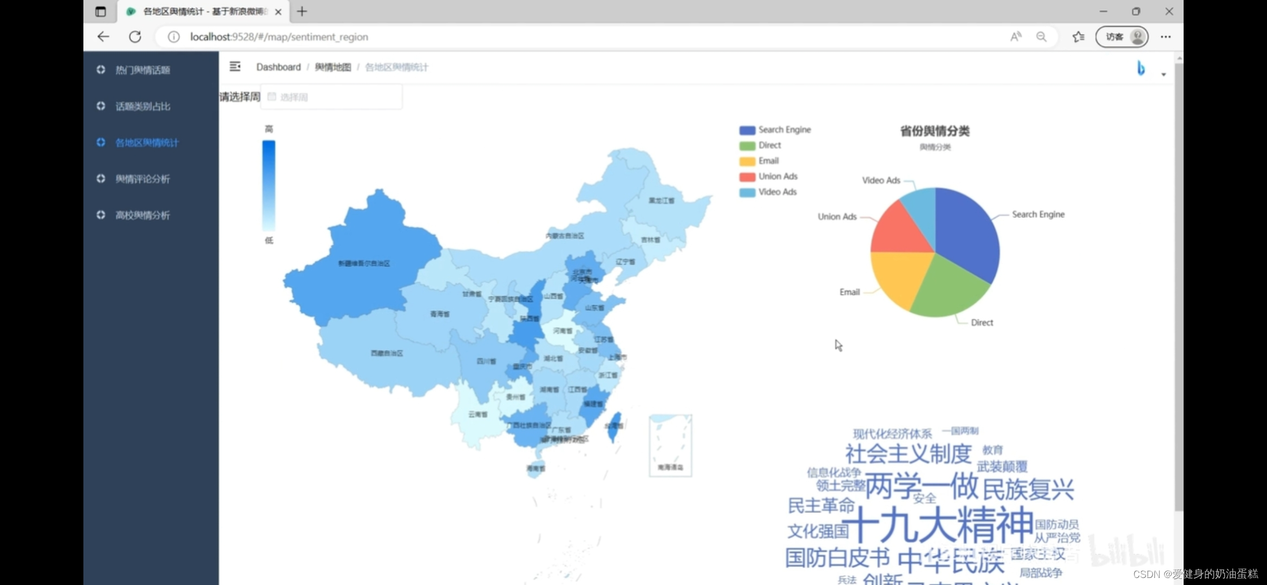
Task: Open a new browser tab
Action: pyautogui.click(x=302, y=11)
